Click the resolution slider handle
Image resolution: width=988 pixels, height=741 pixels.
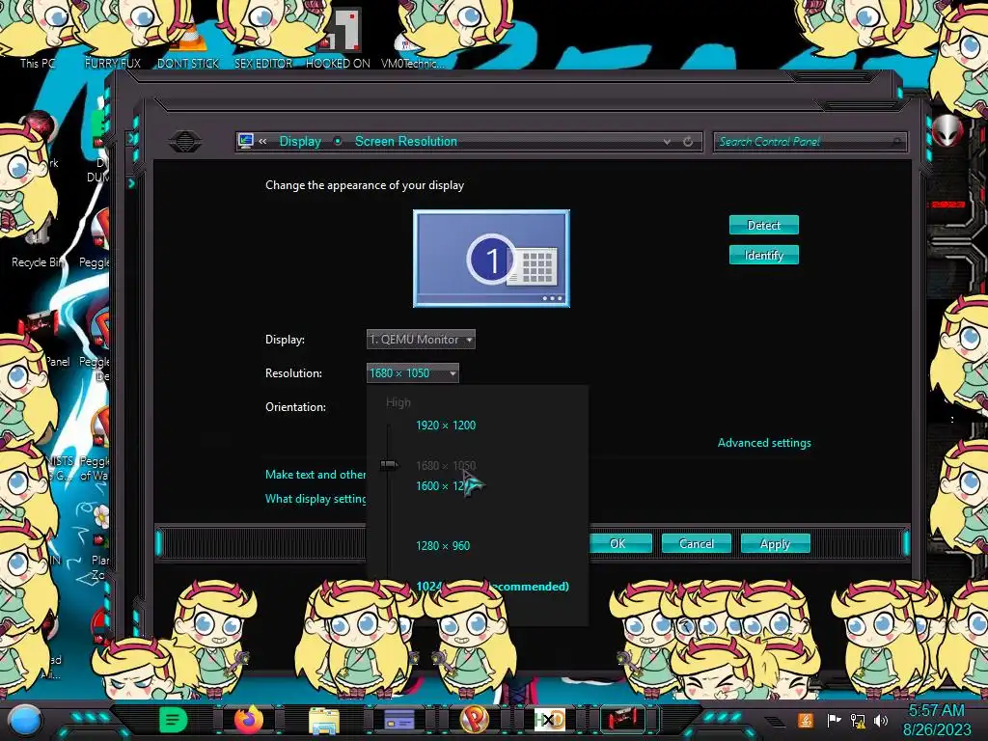click(x=390, y=465)
